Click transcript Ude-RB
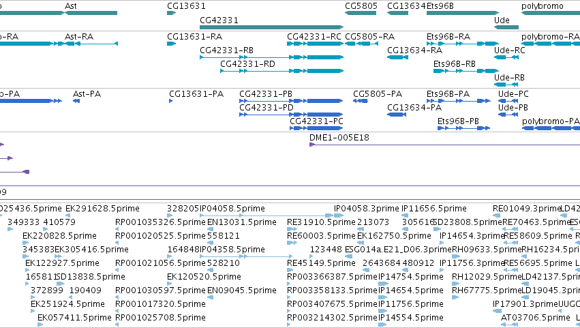Image resolution: width=580 pixels, height=328 pixels. click(509, 78)
